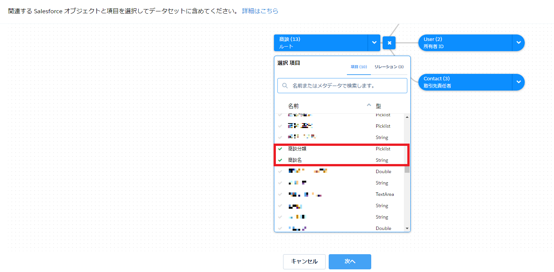Viewport: 554px width, 272px height.
Task: Click the 次へ button
Action: 350,261
